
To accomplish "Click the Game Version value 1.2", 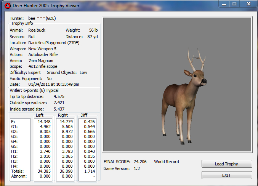I will coord(137,168).
